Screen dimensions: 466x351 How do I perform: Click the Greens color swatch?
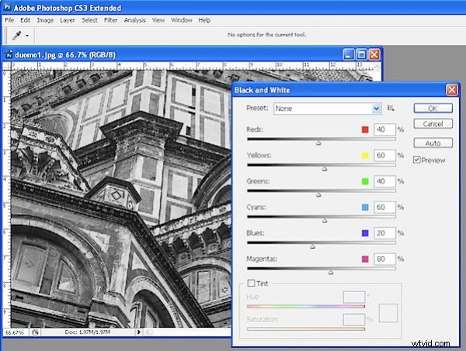click(363, 181)
